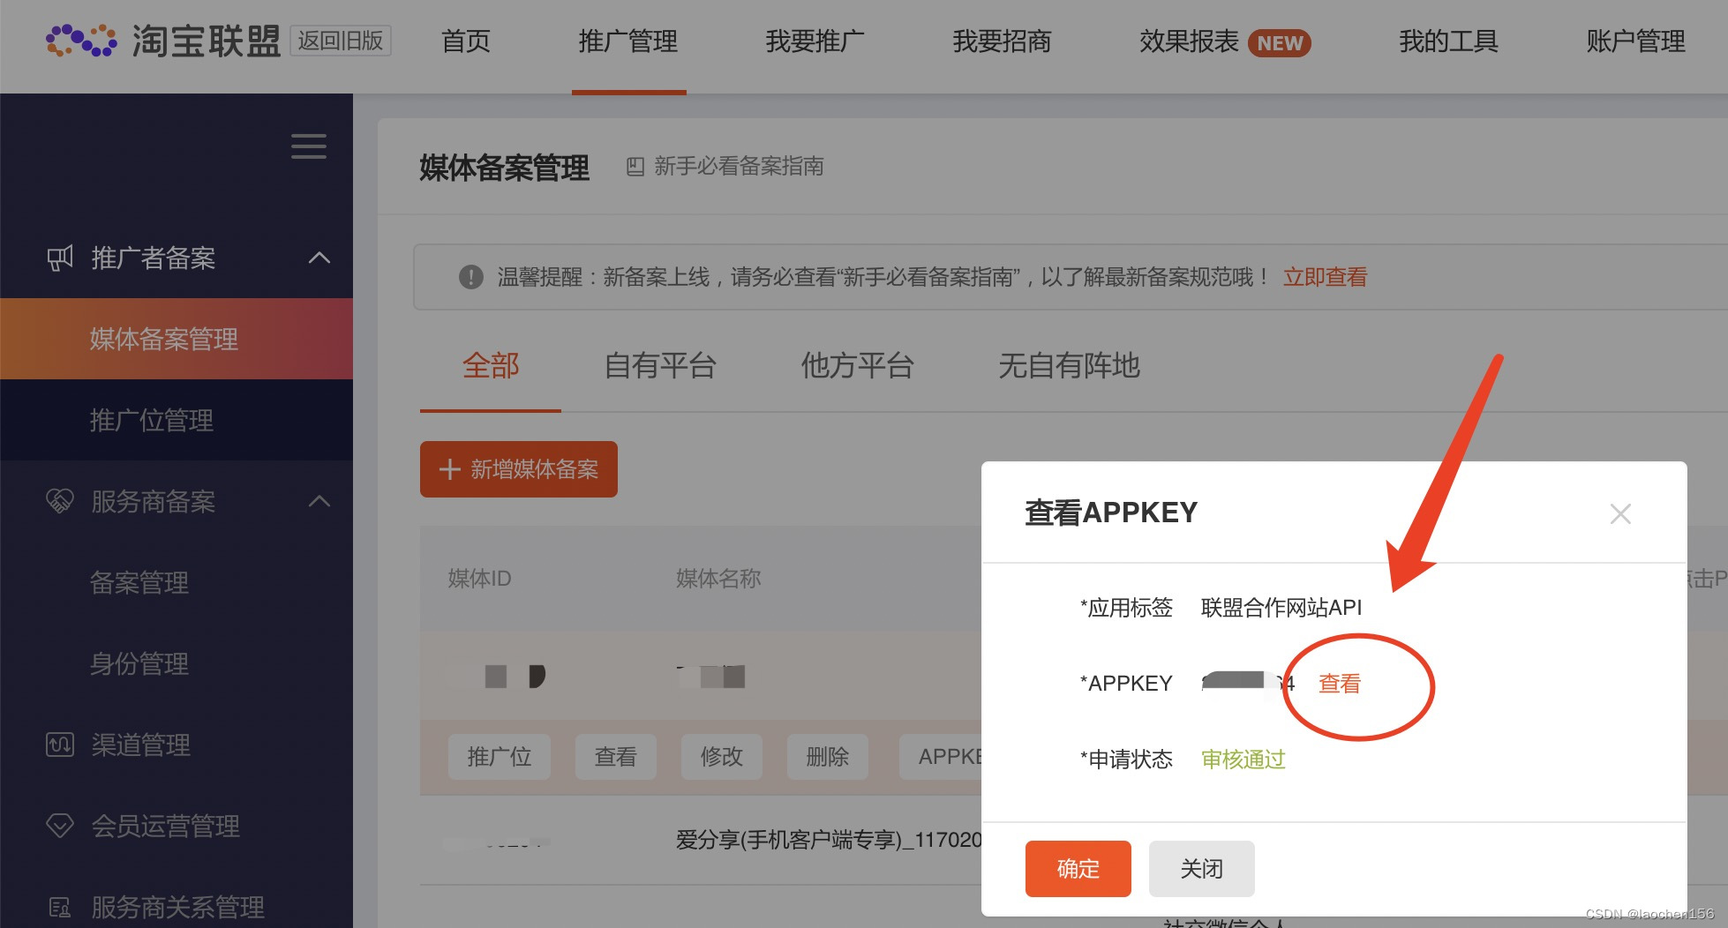The image size is (1728, 928).
Task: Switch to the 无自有阵地 tab
Action: point(1069,365)
